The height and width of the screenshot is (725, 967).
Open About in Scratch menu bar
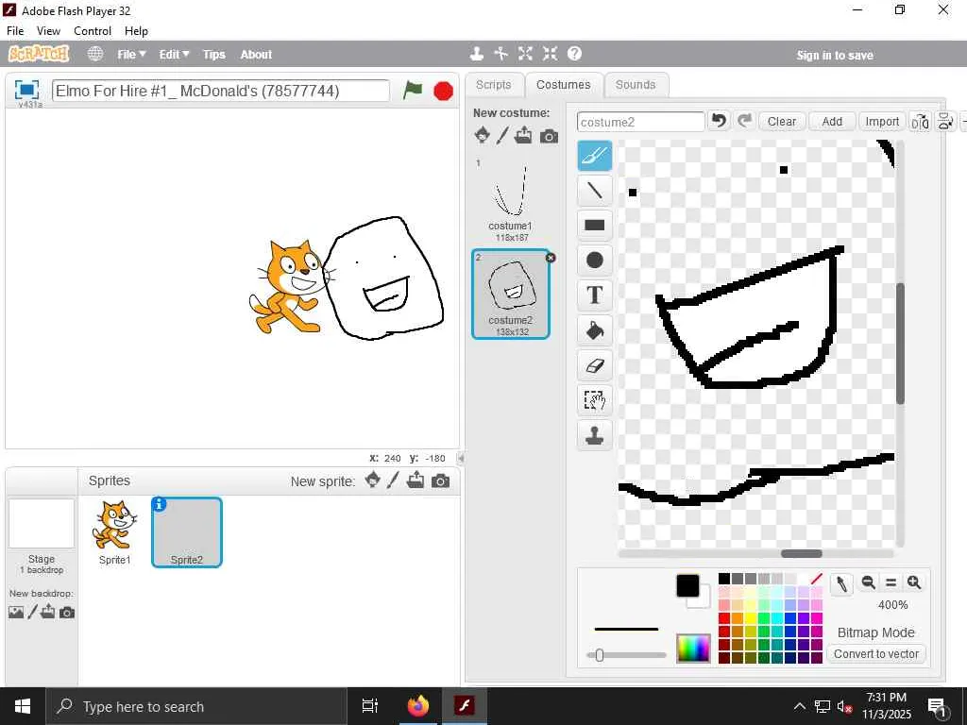[x=256, y=54]
